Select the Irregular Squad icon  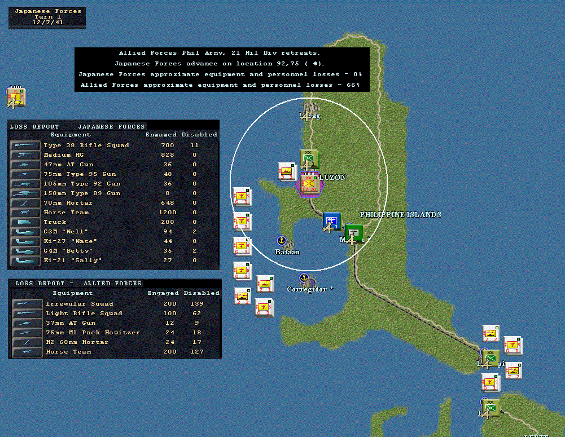coord(28,304)
